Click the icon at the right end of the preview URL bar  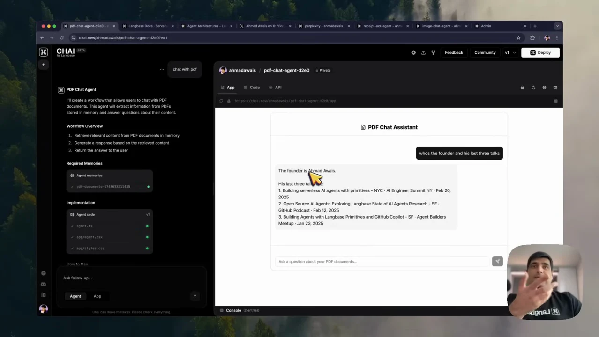point(556,101)
